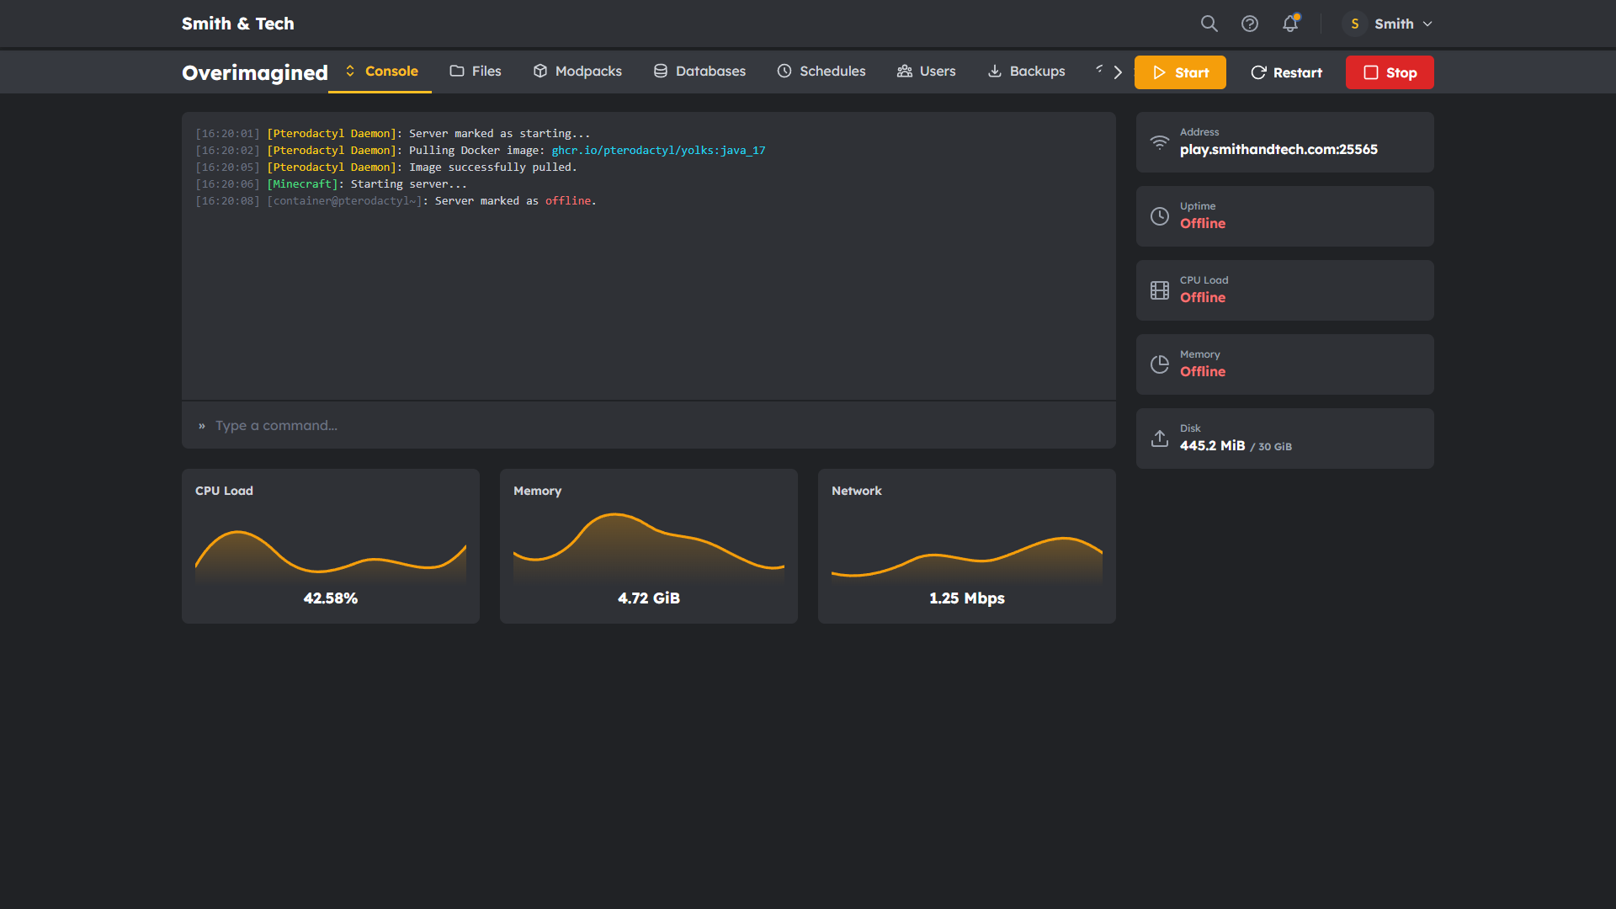
Task: Open server switcher beside Overimagined
Action: pos(350,72)
